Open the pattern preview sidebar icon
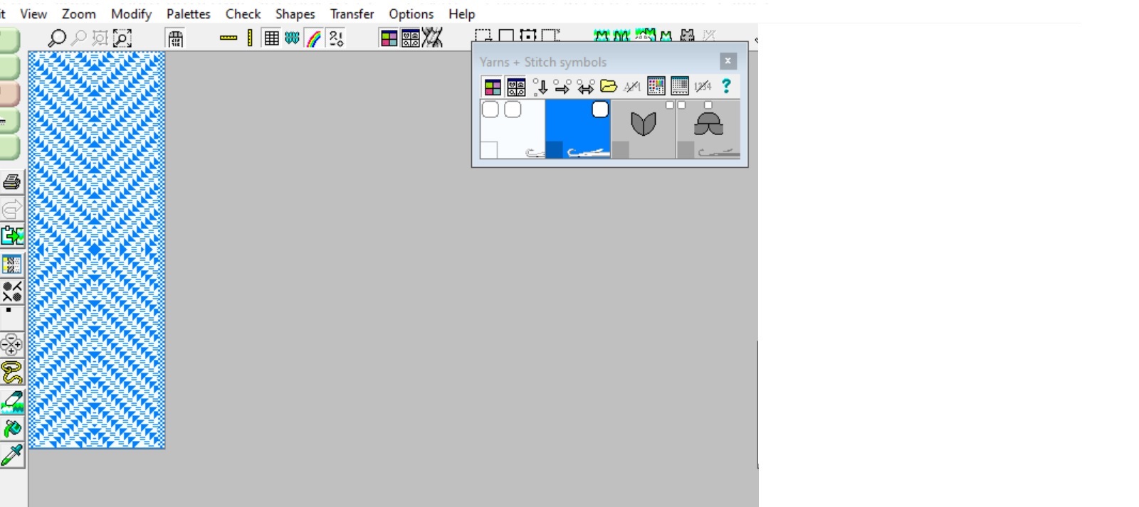This screenshot has height=507, width=1139. click(11, 265)
